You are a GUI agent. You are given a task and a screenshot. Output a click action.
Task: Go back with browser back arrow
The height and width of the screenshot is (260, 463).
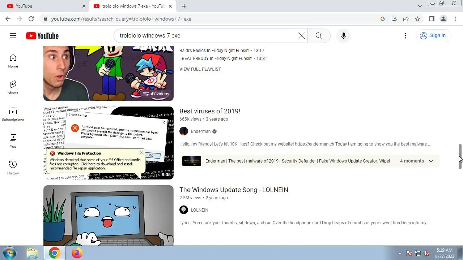click(8, 19)
